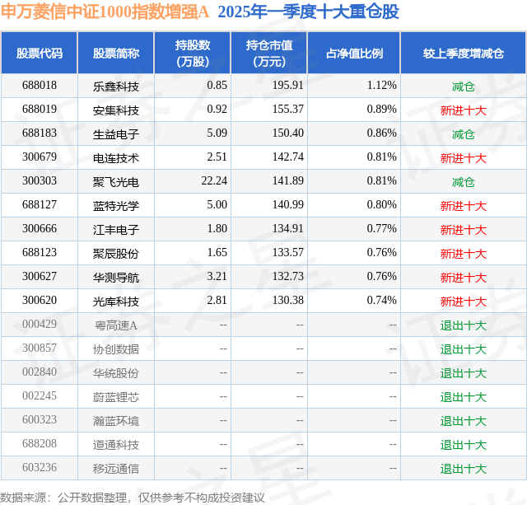Select stock name 乐鑫科技
527x505 pixels.
(x=116, y=87)
